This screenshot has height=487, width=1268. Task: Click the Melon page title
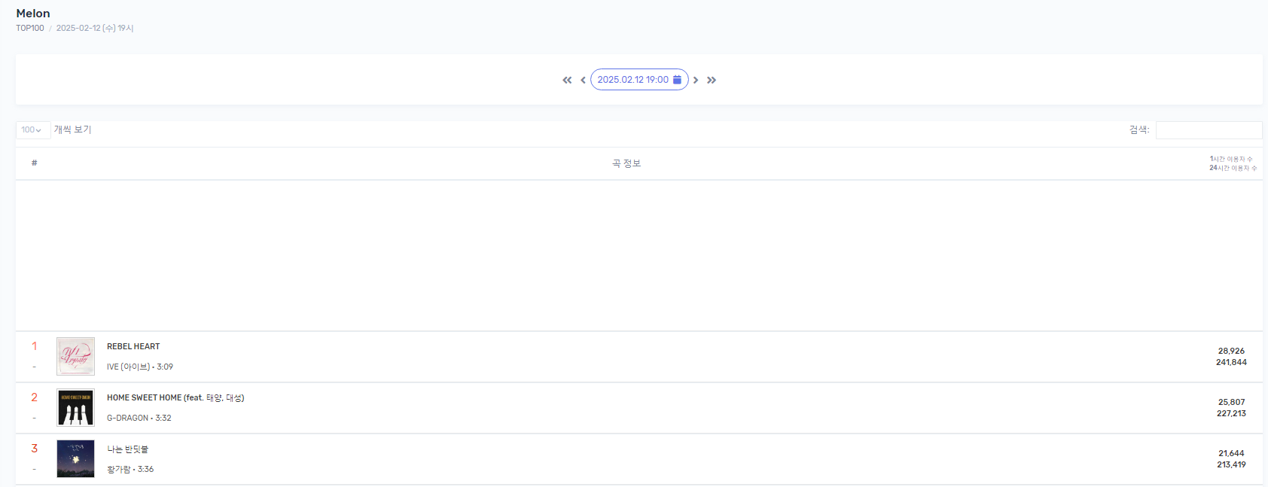(x=33, y=14)
